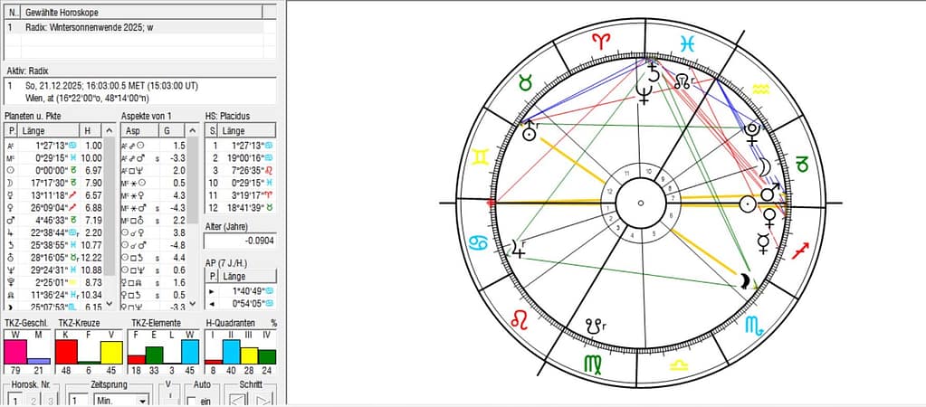Select the Taurus glyph on the wheel
926x407 pixels.
[524, 83]
